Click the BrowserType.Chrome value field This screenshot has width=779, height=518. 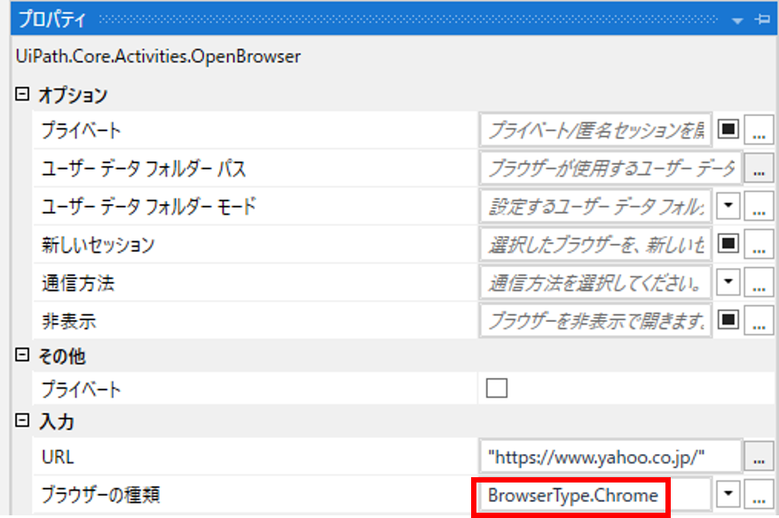572,495
